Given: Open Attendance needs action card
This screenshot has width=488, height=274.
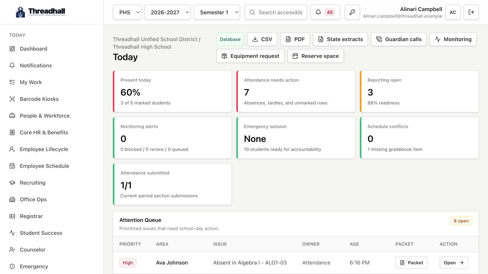Looking at the screenshot, I should click(x=296, y=91).
